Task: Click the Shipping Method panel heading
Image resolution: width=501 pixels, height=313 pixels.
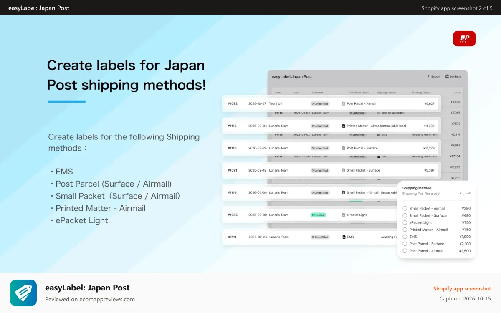Action: [417, 188]
